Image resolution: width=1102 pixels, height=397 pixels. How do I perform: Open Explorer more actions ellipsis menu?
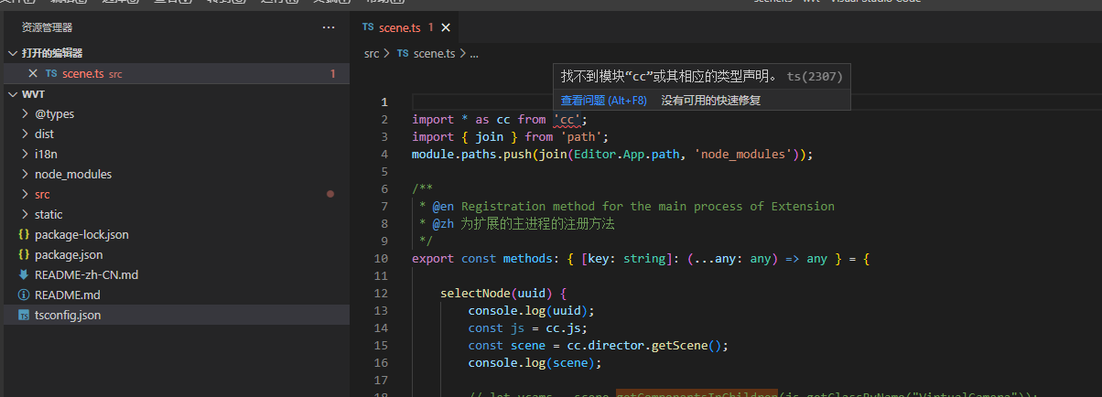tap(329, 27)
